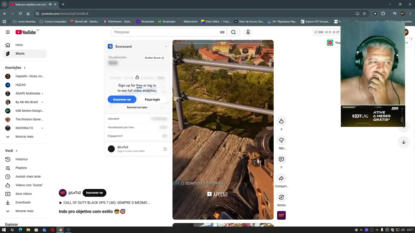Click the search magnifier button
415x233 pixels.
click(233, 32)
